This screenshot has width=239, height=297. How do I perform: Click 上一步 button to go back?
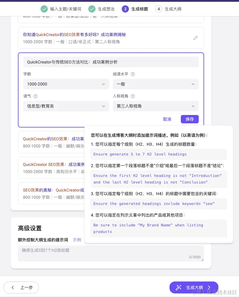click(x=21, y=287)
